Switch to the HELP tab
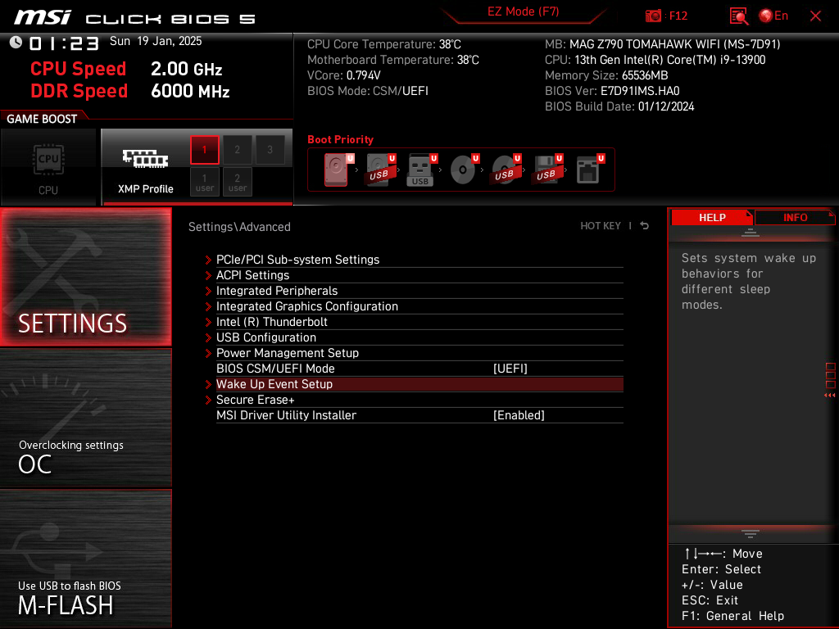 click(712, 218)
